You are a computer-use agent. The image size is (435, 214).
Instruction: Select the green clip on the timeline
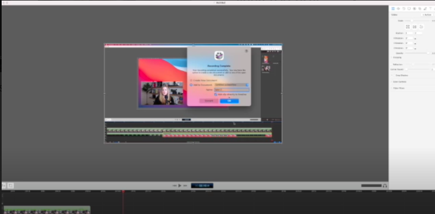point(47,210)
